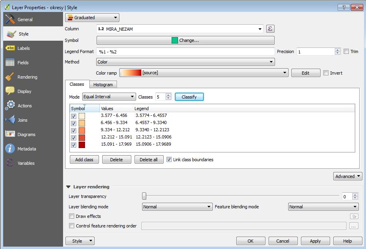Click the Classify button
Viewport: 366px width, 249px height.
coord(189,97)
